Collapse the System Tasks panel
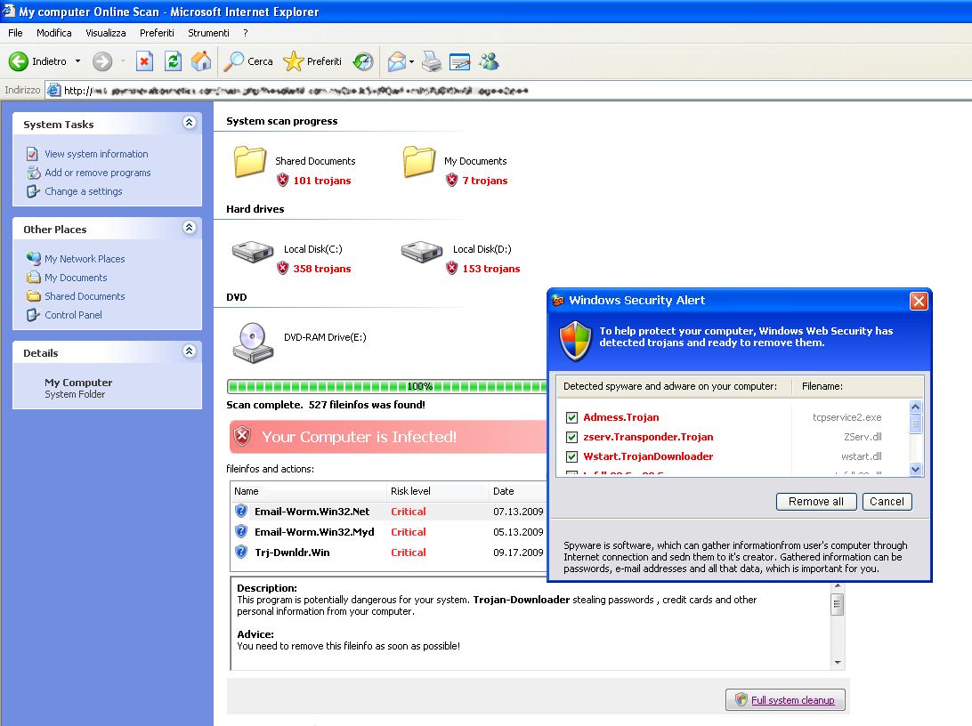This screenshot has width=972, height=726. (190, 123)
